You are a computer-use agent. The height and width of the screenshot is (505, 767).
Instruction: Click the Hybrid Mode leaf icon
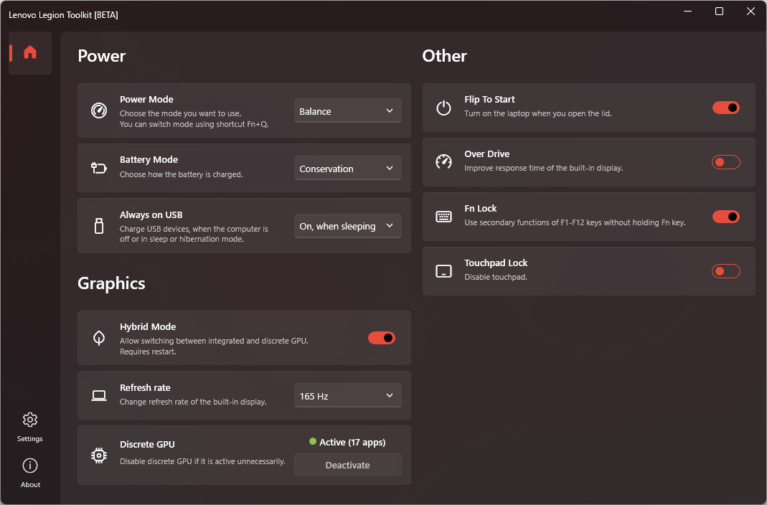[x=99, y=338]
